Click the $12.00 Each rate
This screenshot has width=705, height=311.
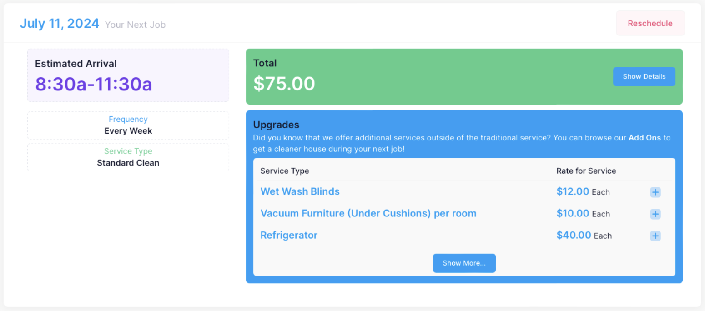coord(583,192)
